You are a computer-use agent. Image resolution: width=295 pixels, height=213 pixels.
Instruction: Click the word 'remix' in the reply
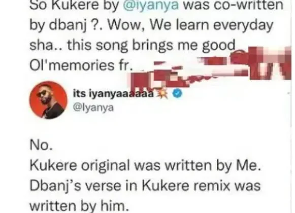click(212, 186)
